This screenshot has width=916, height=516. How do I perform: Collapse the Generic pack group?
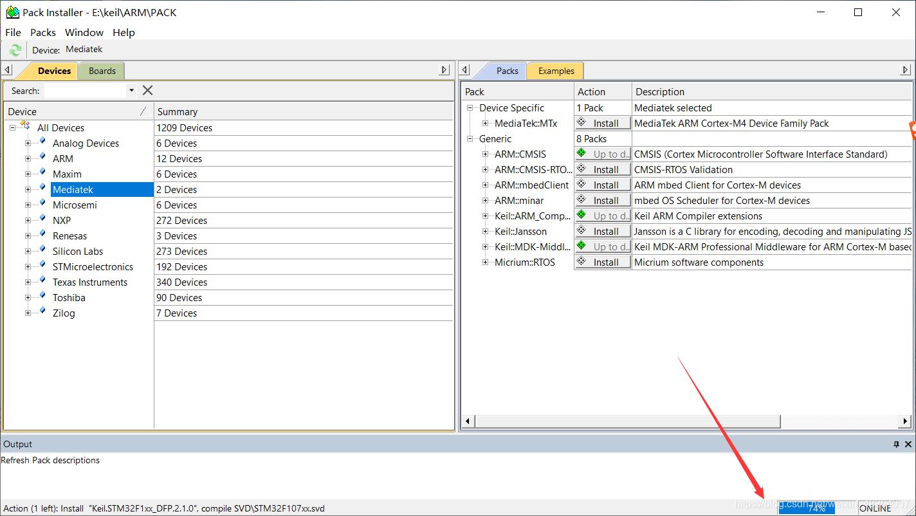[x=470, y=139]
